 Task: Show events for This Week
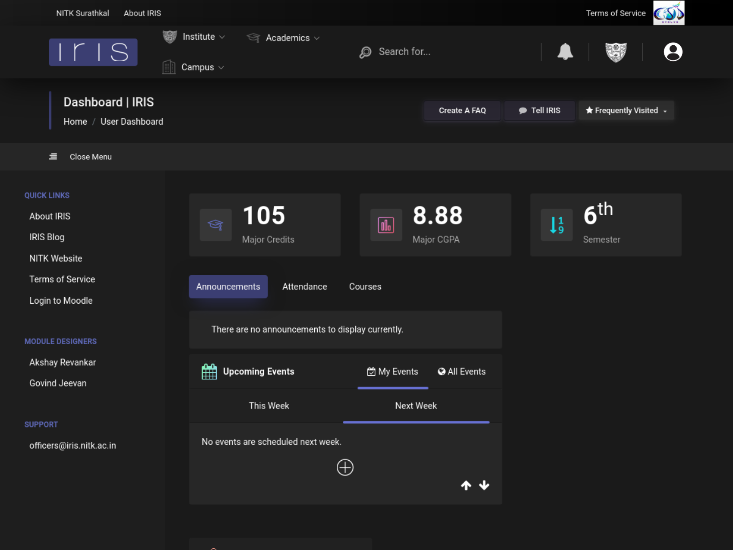click(x=269, y=405)
